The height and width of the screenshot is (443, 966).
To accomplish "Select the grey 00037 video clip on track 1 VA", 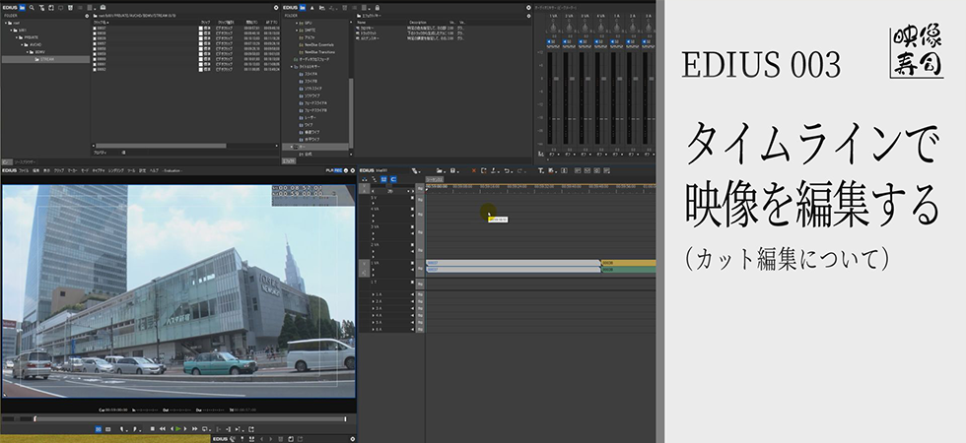I will pyautogui.click(x=514, y=263).
